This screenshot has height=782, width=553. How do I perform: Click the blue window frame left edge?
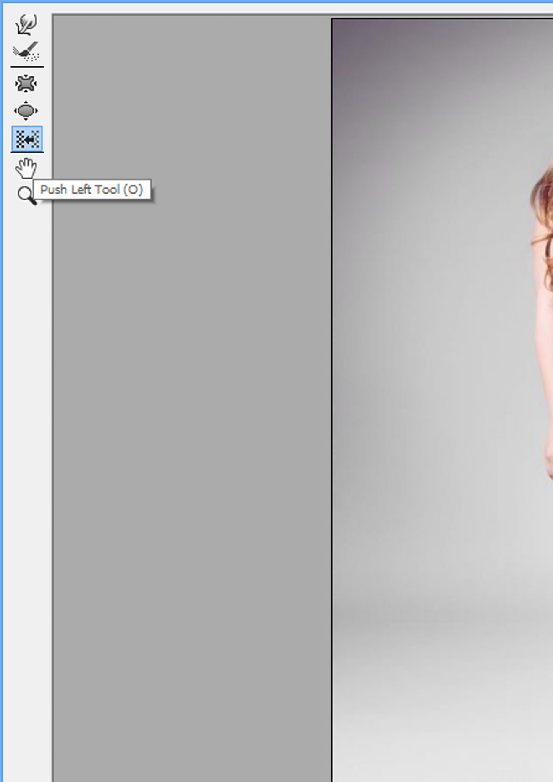[1, 382]
